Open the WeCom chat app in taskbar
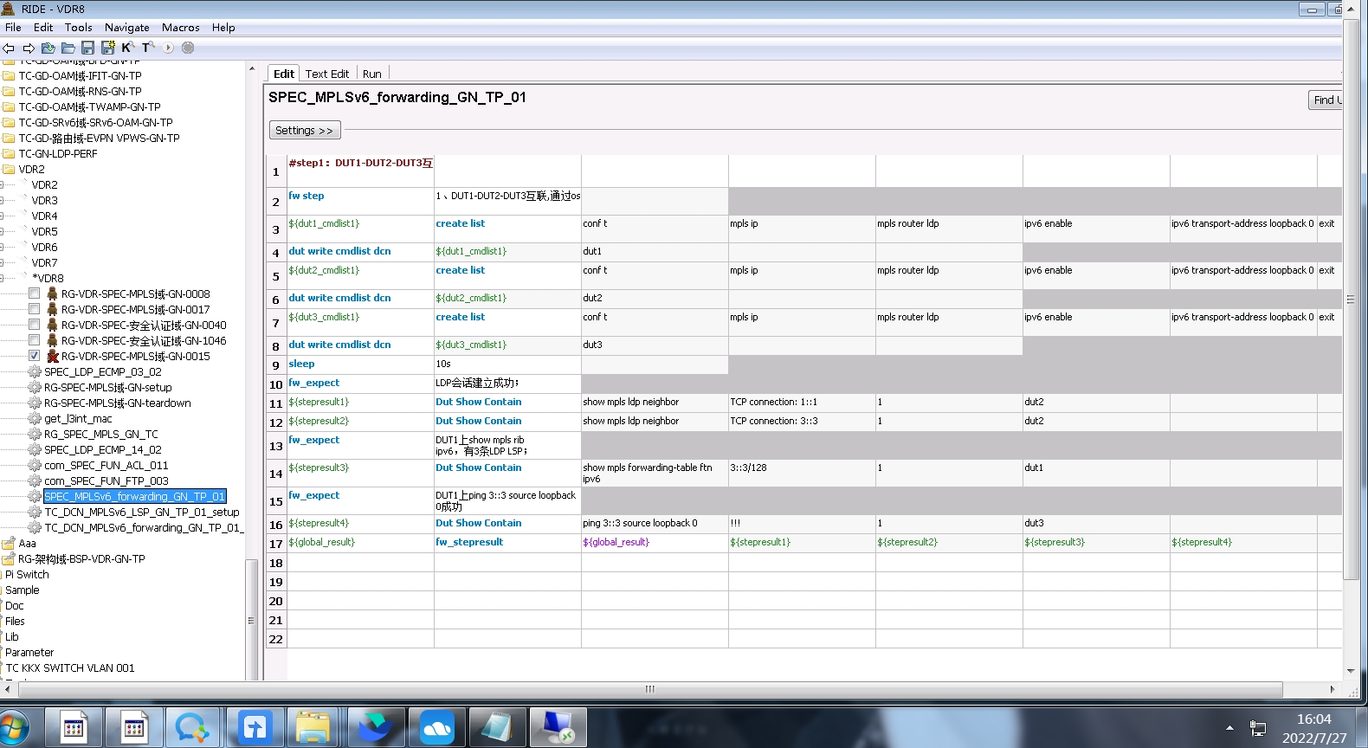This screenshot has height=748, width=1368. 192,728
